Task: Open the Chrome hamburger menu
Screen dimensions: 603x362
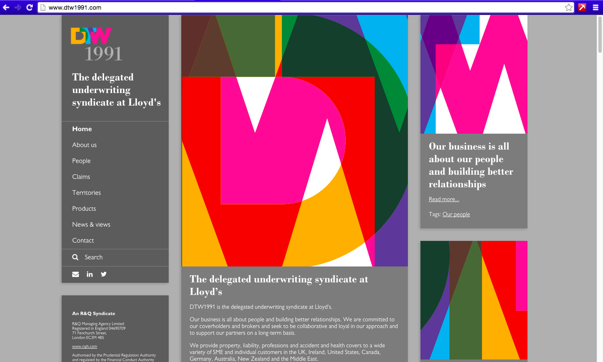Action: point(595,7)
